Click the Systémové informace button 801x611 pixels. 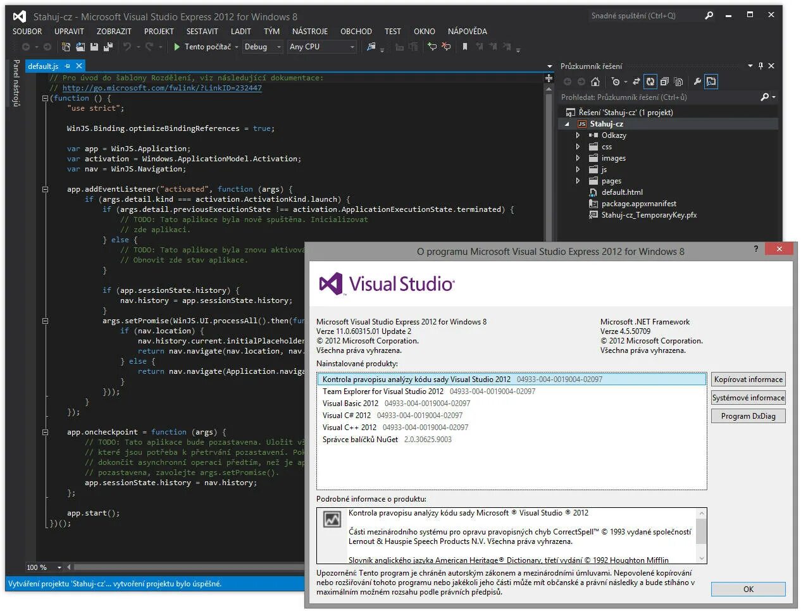click(748, 398)
